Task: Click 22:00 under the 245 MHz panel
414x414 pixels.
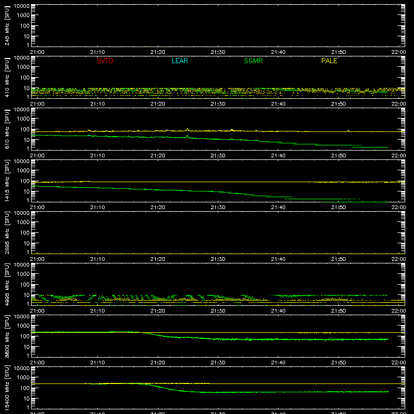Action: pyautogui.click(x=398, y=52)
